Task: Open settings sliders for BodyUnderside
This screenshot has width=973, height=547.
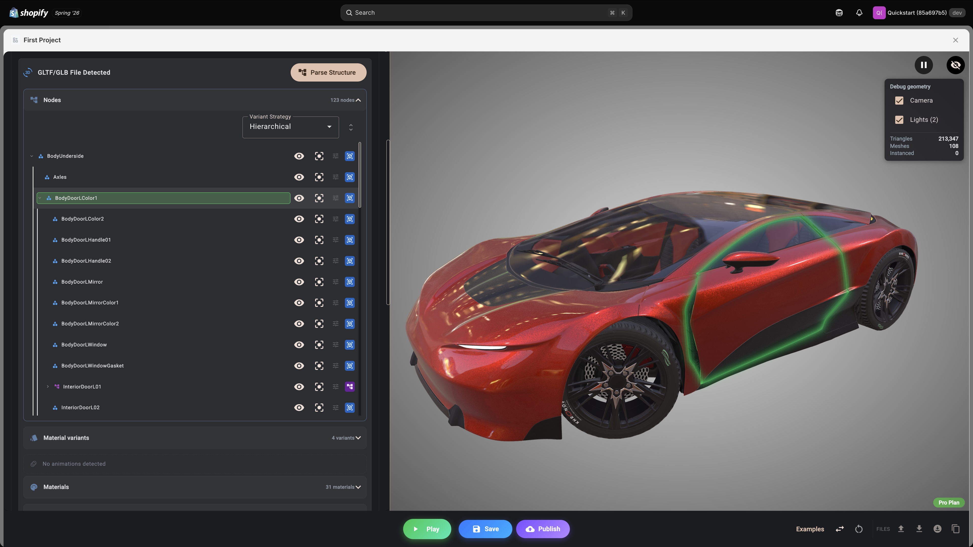Action: tap(335, 156)
